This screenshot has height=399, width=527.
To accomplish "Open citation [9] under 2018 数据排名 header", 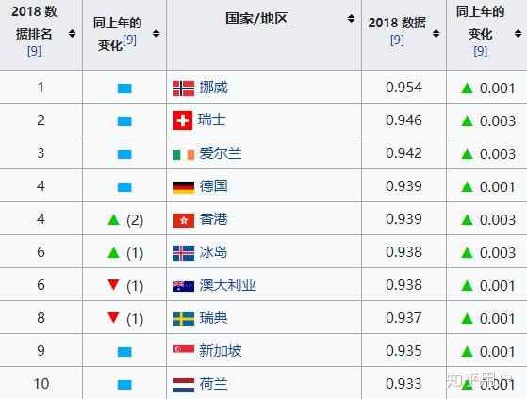I will pos(34,52).
